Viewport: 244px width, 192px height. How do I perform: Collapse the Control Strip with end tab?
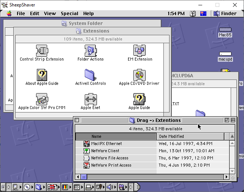(x=137, y=187)
